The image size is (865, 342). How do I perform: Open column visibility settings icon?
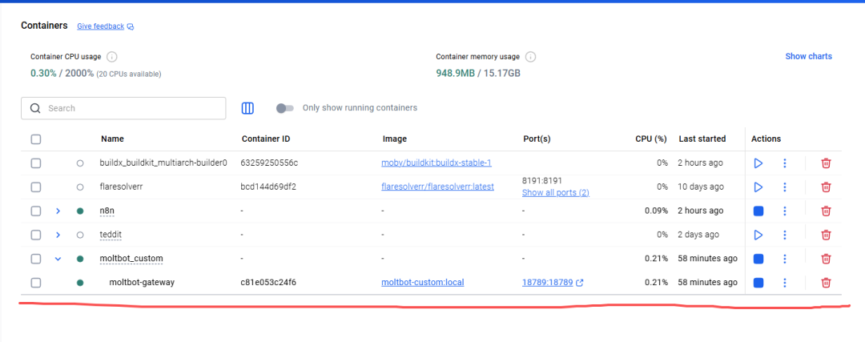[x=248, y=108]
